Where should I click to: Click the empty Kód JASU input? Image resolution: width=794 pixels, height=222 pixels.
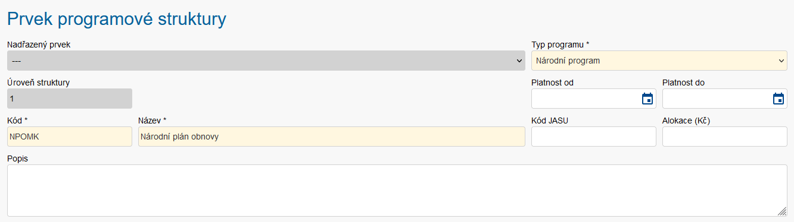tap(594, 137)
